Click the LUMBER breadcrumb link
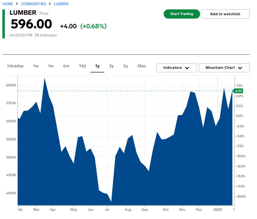257x219 pixels. 61,4
